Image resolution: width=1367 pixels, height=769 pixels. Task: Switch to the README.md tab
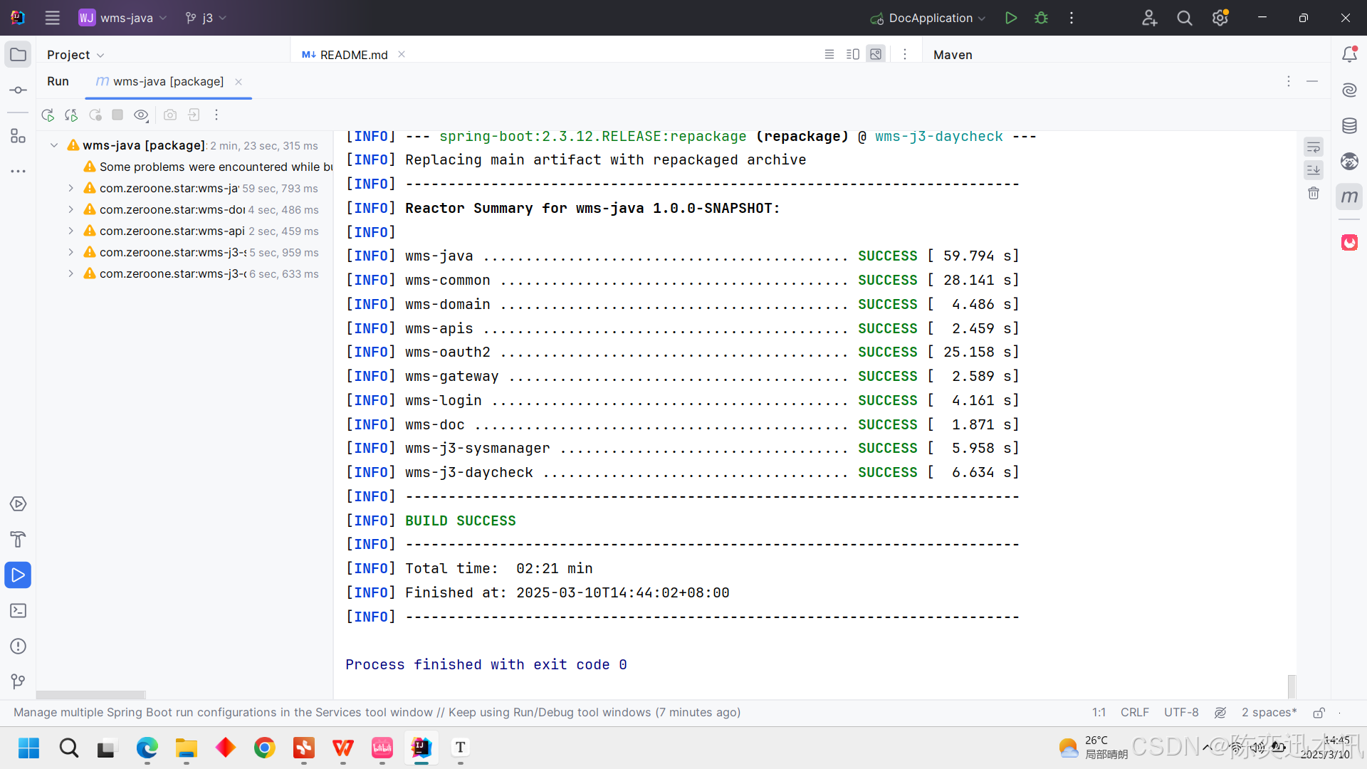[x=353, y=55]
